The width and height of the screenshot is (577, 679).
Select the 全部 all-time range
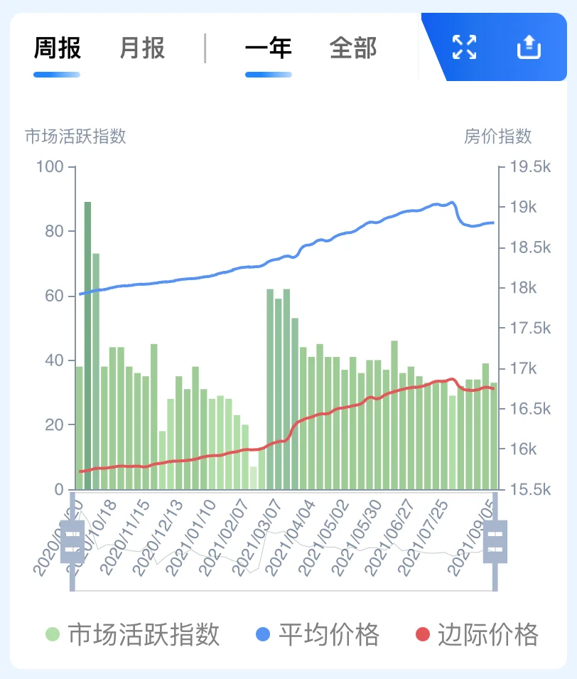click(353, 48)
